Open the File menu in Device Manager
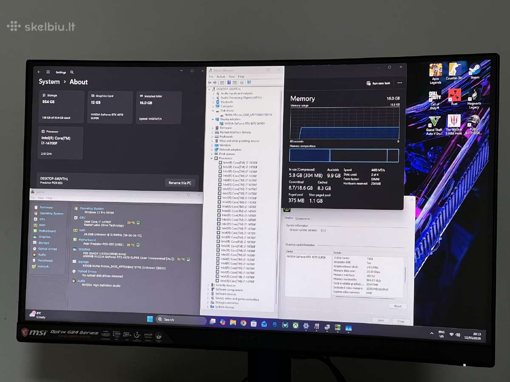Viewport: 510px width, 382px height. 211,77
